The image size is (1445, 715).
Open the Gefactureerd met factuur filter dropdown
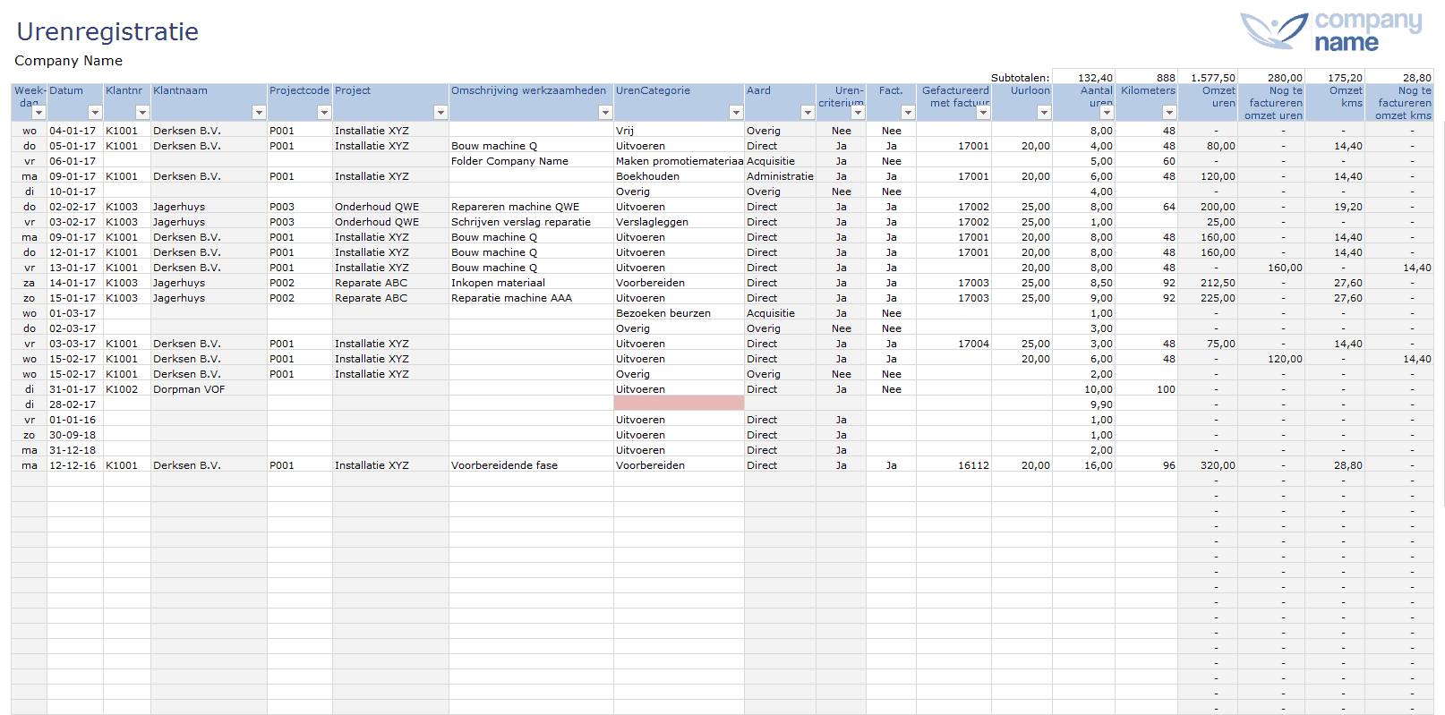(983, 113)
